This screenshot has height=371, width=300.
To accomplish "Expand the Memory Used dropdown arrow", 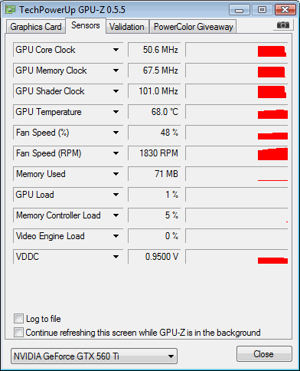I will 116,174.
